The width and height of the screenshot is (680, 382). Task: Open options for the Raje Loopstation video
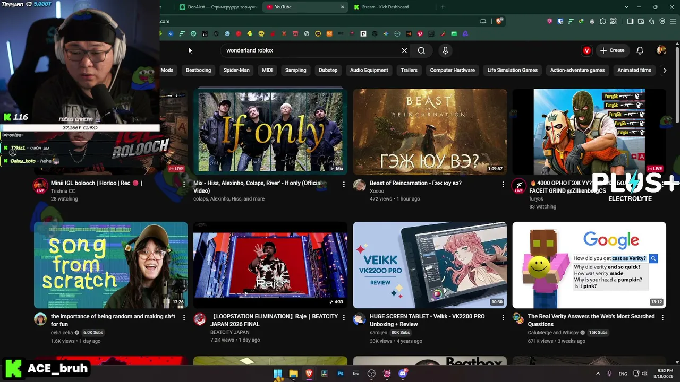344,317
